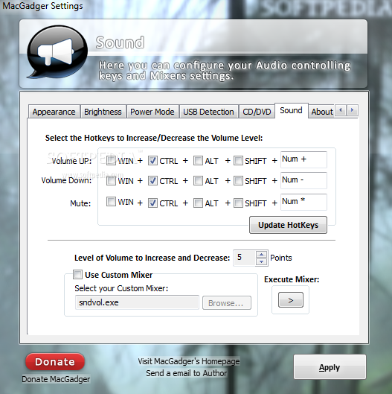This screenshot has width=392, height=394.
Task: Check ALT for Mute hotkey
Action: 198,203
